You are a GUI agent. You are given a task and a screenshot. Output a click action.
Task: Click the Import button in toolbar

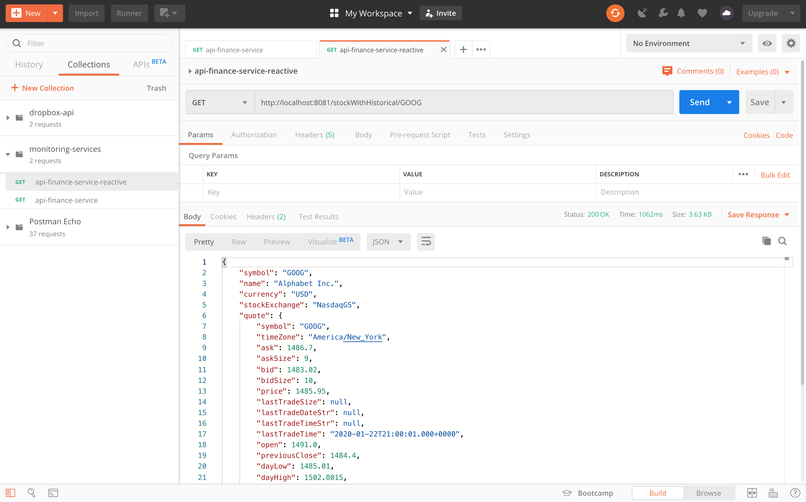86,13
